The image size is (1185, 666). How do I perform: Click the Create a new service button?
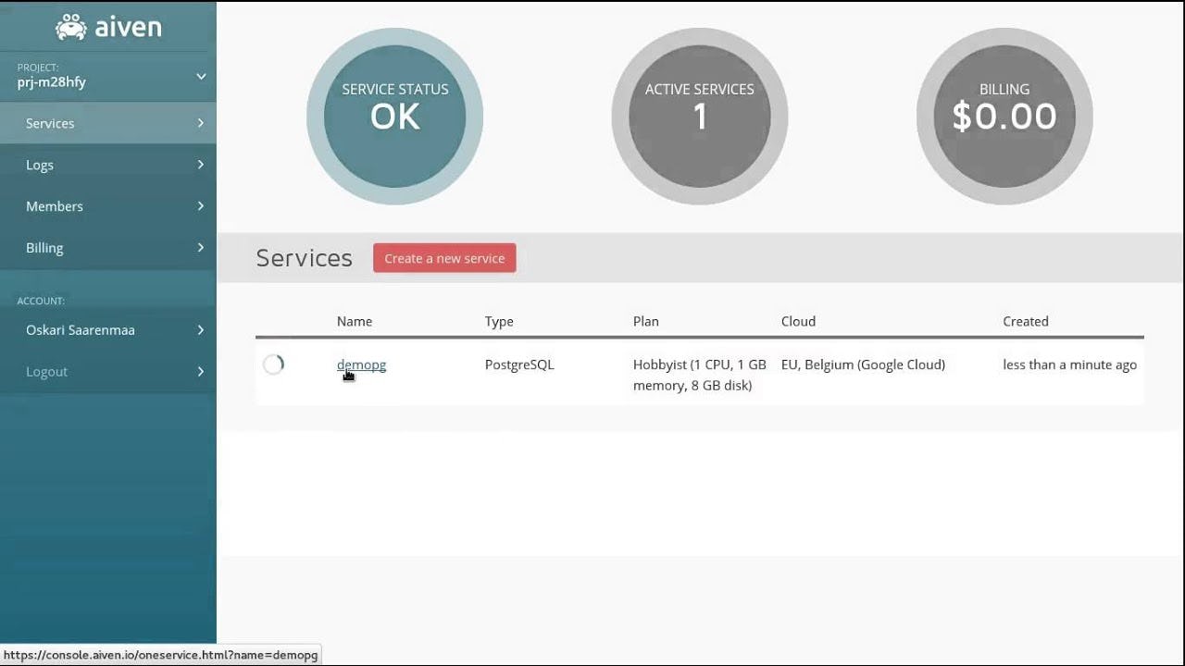[x=444, y=258]
